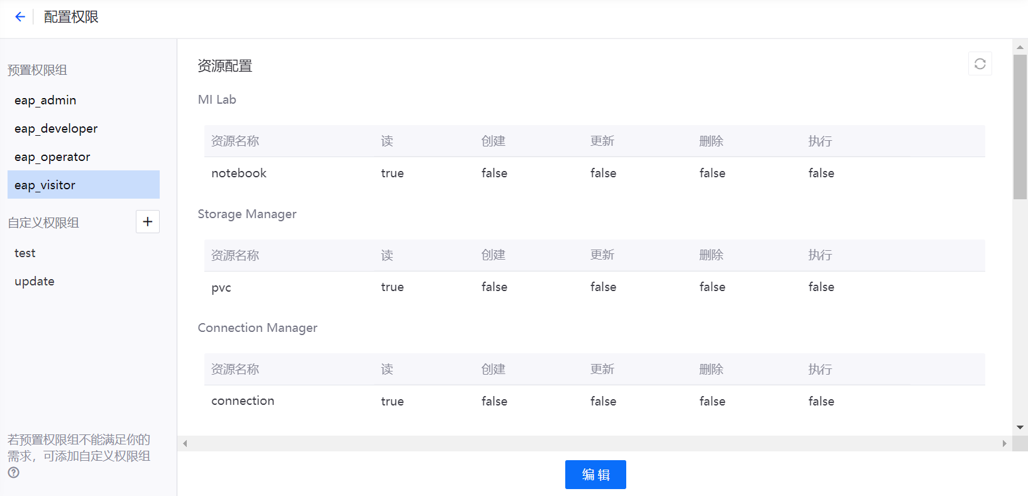Click 执行 header in Storage Manager table

(820, 255)
